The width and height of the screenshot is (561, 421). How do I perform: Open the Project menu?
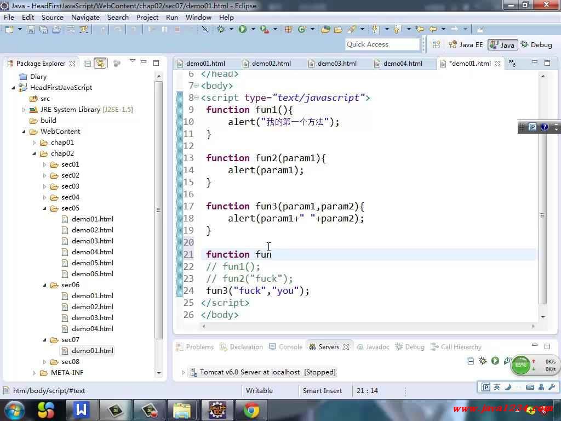pos(147,17)
